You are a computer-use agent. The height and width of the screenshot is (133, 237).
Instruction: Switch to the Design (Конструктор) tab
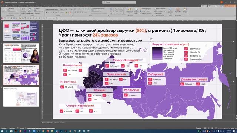(x=31, y=6)
